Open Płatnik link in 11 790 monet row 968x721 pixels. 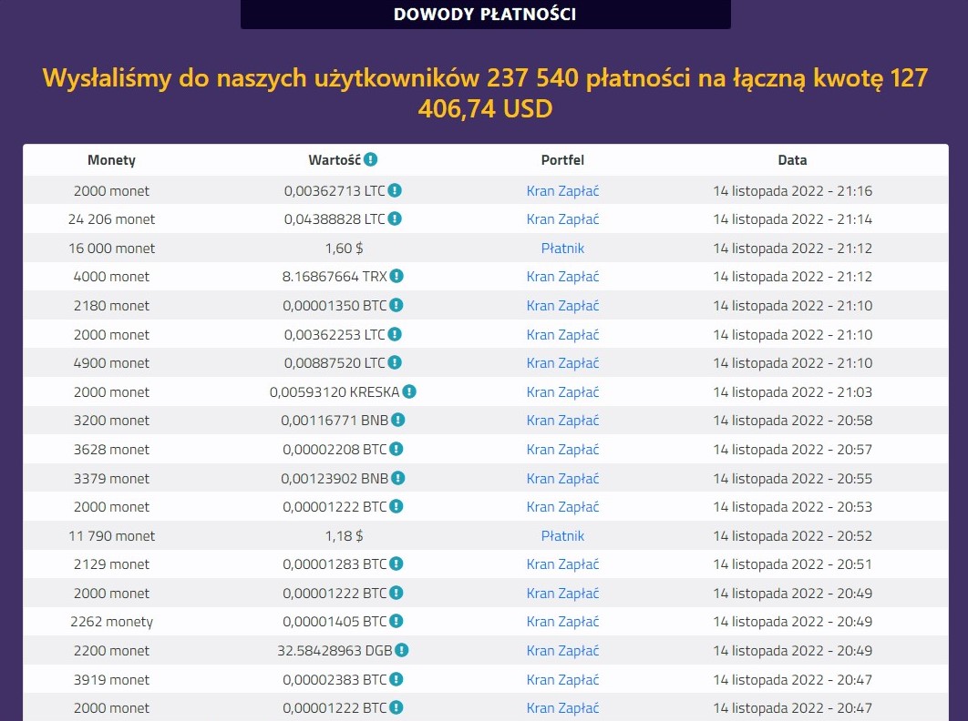click(x=562, y=536)
